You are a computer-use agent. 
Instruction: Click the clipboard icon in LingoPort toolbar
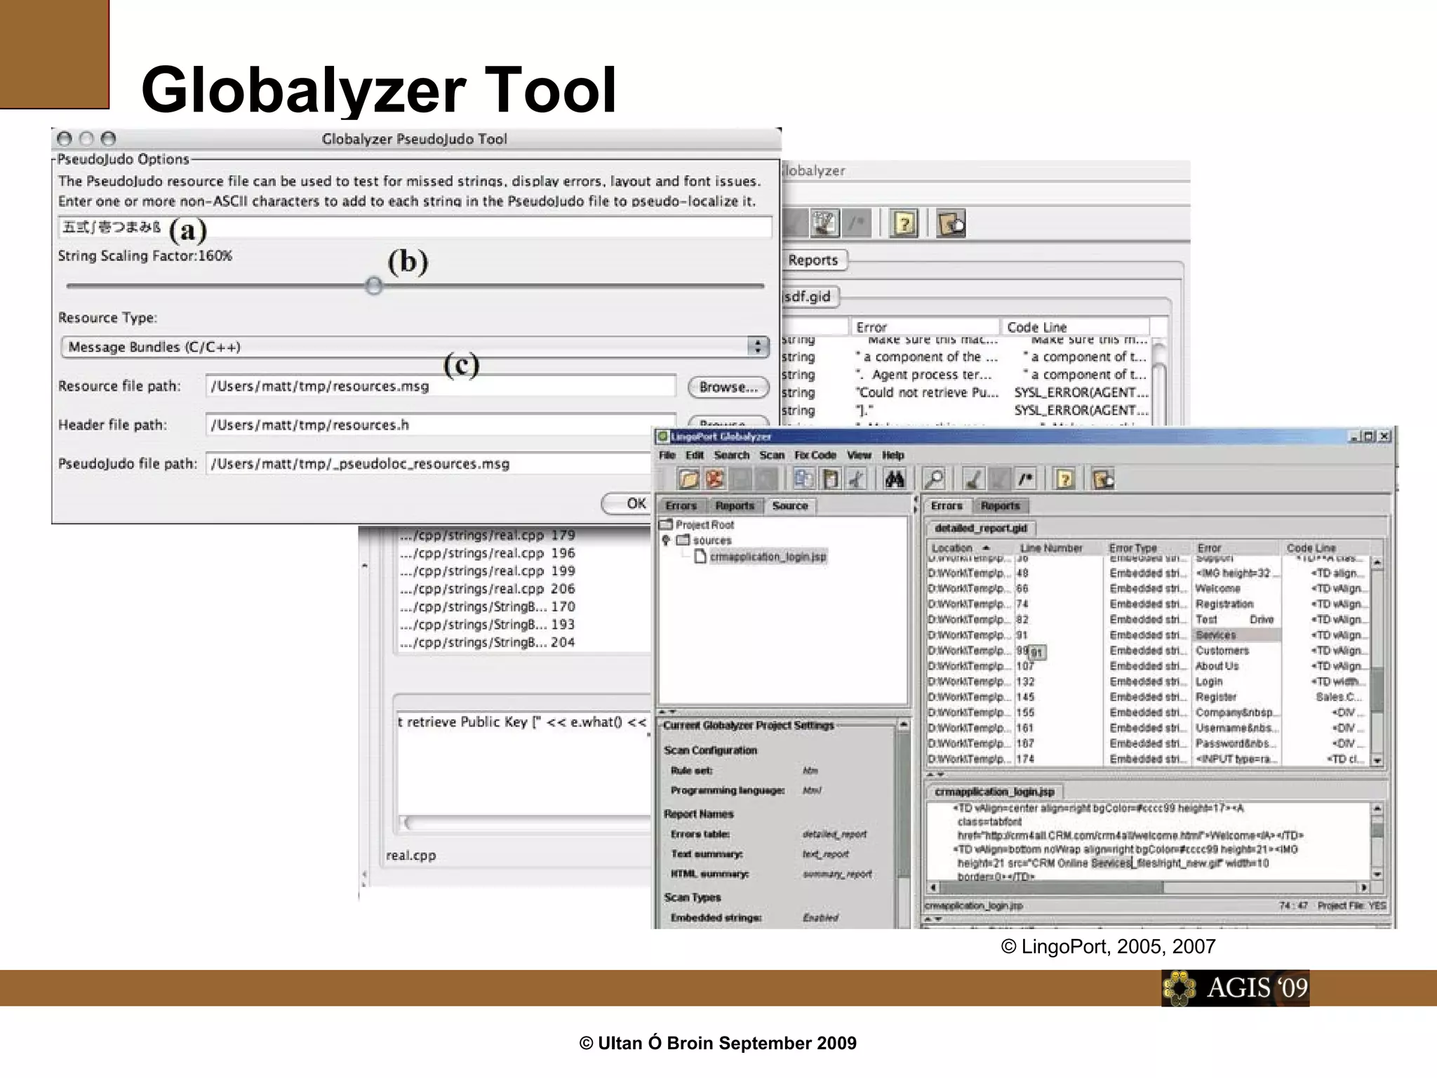(830, 479)
